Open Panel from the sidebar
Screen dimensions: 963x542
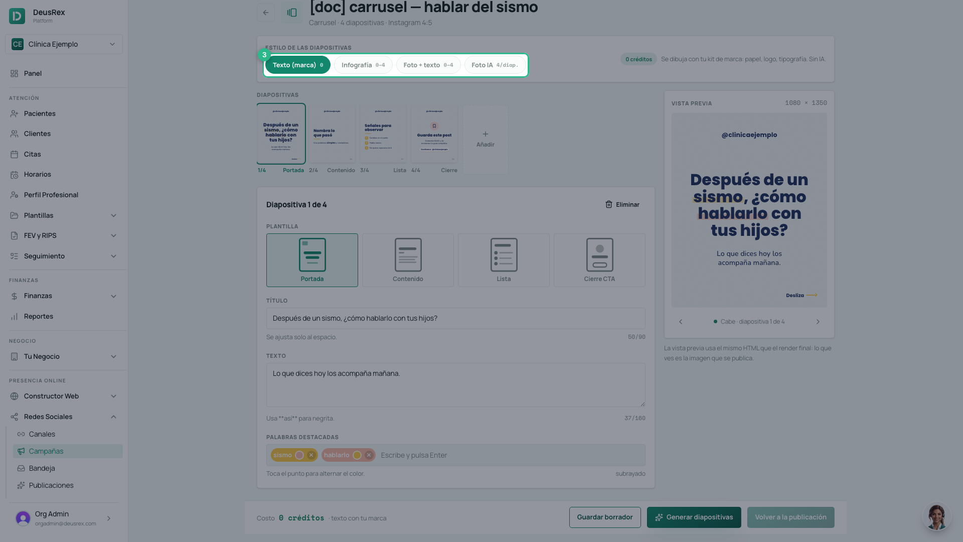click(x=64, y=73)
